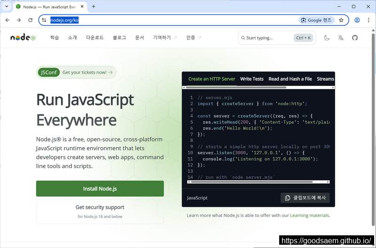The width and height of the screenshot is (376, 248).
Task: Open the 블로그 menu item
Action: click(119, 38)
